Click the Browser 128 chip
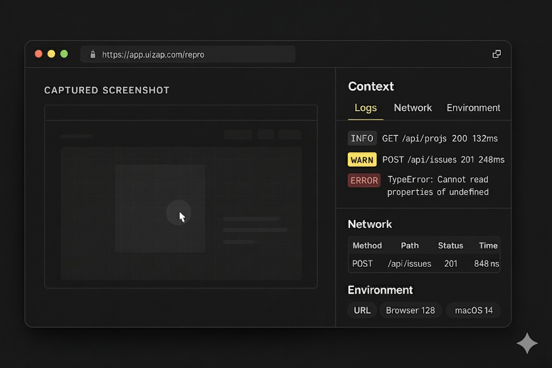Viewport: 552px width, 368px height. click(x=411, y=310)
